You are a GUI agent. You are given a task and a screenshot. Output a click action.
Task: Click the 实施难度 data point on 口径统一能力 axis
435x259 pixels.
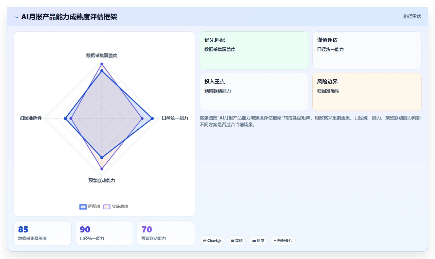(142, 118)
